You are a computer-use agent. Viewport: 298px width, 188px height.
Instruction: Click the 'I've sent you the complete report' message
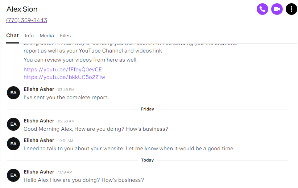point(66,97)
